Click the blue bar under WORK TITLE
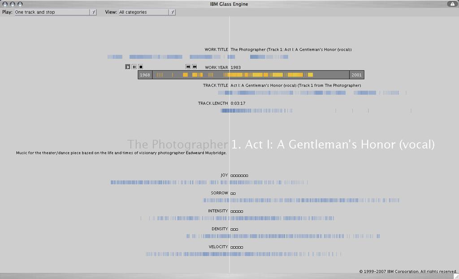 point(198,57)
